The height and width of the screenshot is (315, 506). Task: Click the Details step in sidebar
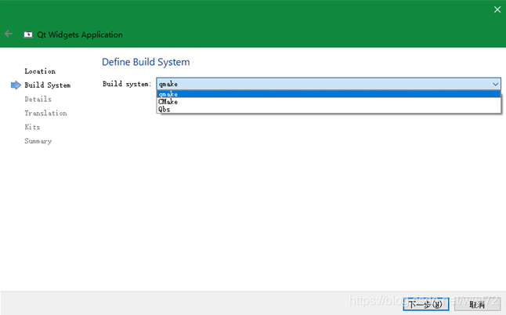38,99
